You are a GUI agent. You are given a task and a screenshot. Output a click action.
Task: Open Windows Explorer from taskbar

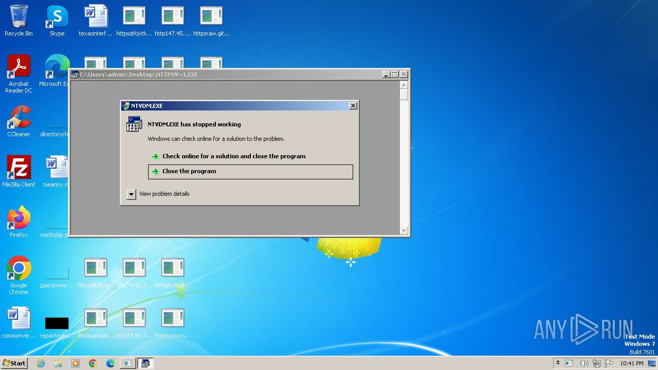(x=58, y=363)
